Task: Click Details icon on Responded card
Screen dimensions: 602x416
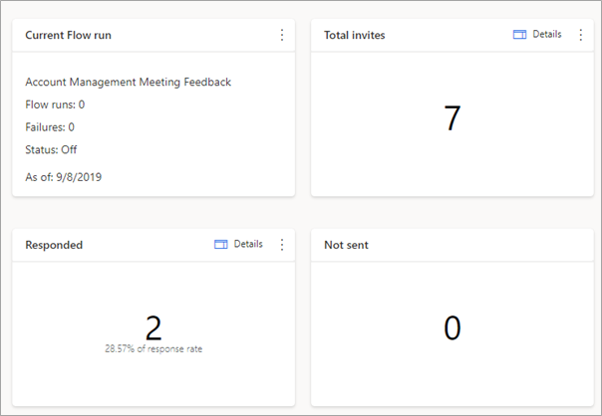Action: click(220, 244)
